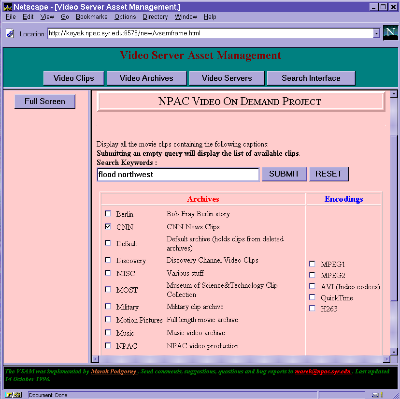400x399 pixels.
Task: Click the Archives column header
Action: (203, 199)
